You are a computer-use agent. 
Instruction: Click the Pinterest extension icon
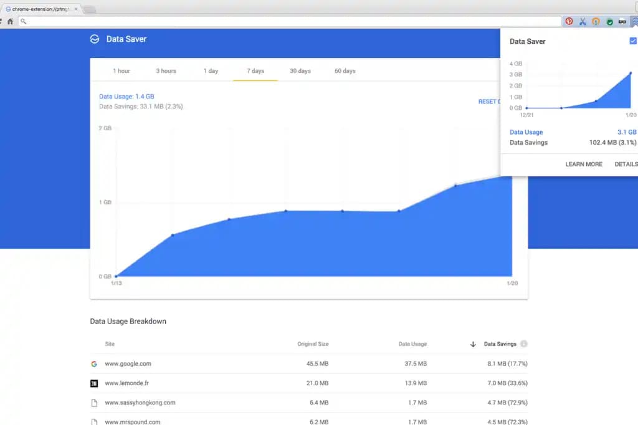[x=569, y=21]
